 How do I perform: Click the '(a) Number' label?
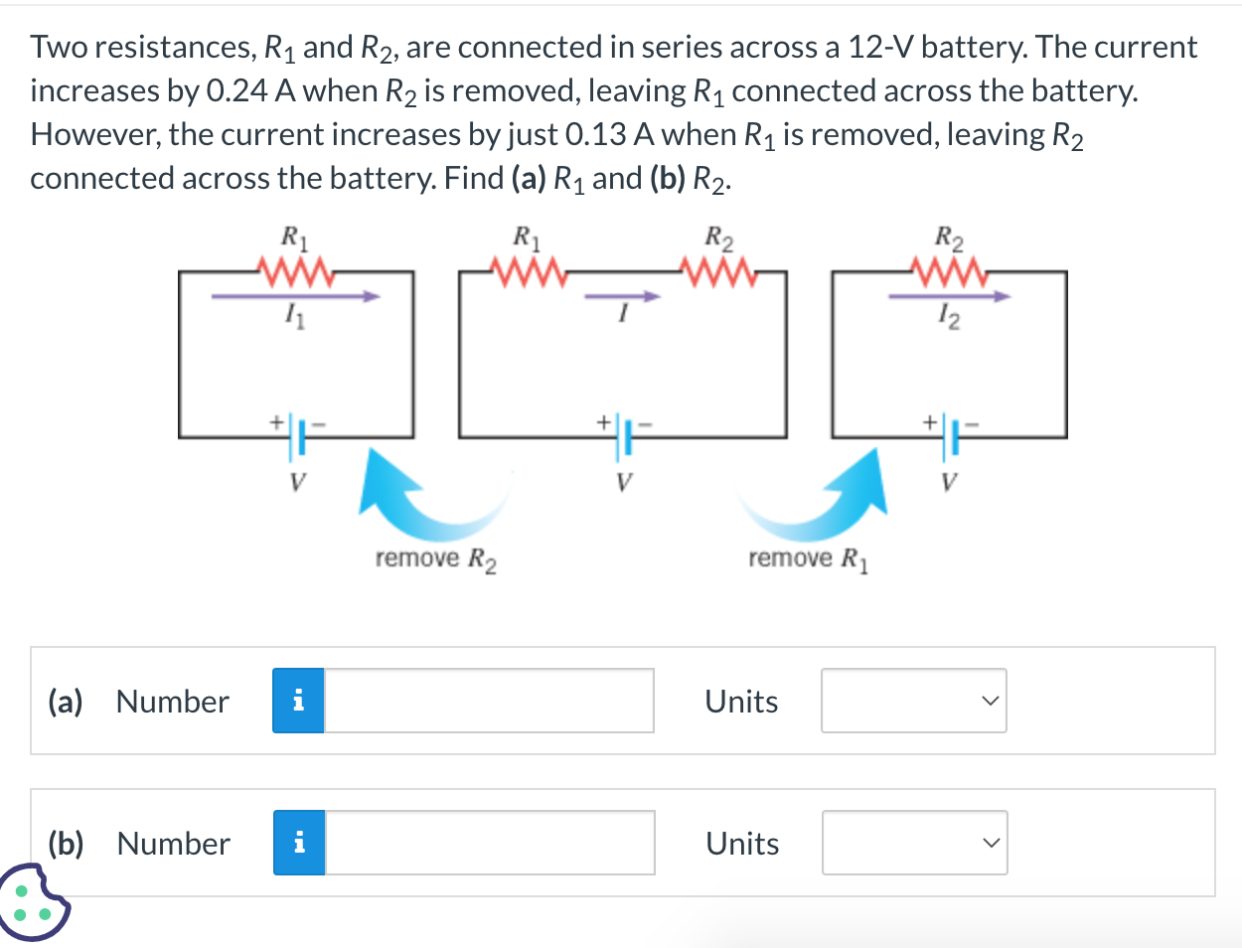[138, 702]
